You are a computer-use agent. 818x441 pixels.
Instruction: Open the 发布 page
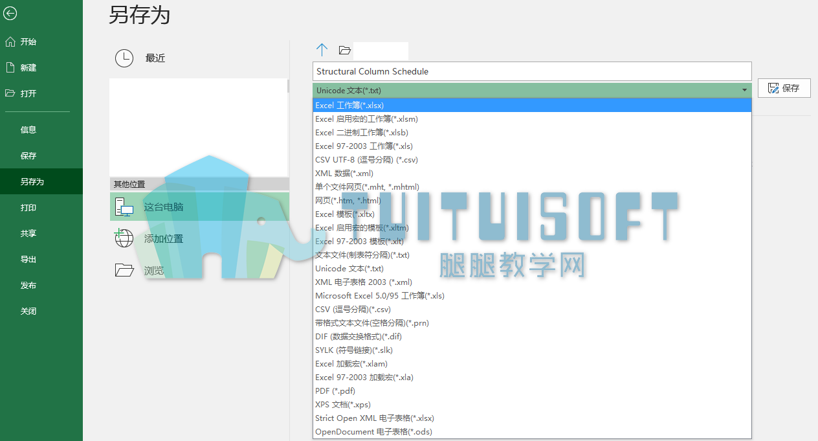[41, 285]
